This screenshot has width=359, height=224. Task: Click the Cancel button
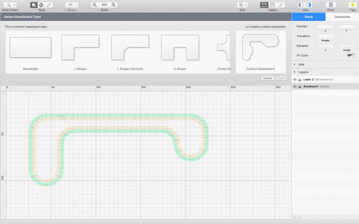pos(267,78)
